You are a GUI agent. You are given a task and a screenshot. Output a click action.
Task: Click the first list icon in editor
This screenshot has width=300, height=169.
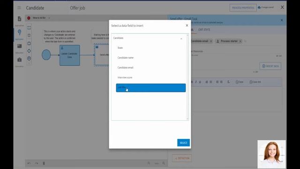[x=217, y=82]
